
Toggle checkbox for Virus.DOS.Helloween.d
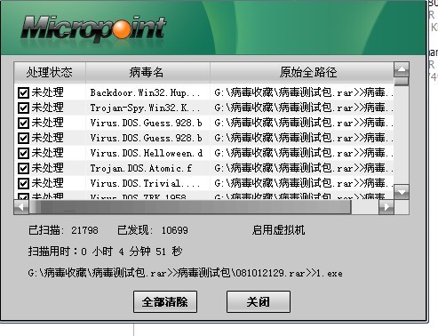pyautogui.click(x=23, y=153)
